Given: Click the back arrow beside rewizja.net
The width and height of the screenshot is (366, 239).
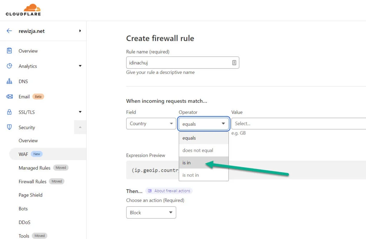Looking at the screenshot, I should coord(9,31).
